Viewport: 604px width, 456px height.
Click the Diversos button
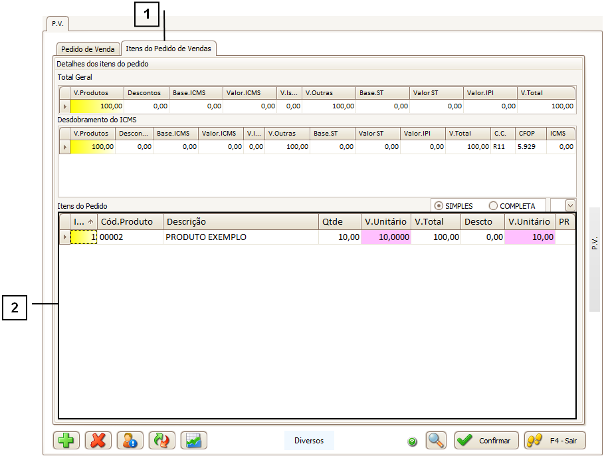(309, 440)
